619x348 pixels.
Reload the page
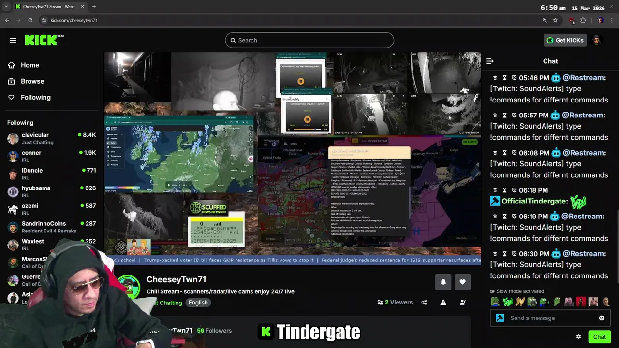click(30, 20)
